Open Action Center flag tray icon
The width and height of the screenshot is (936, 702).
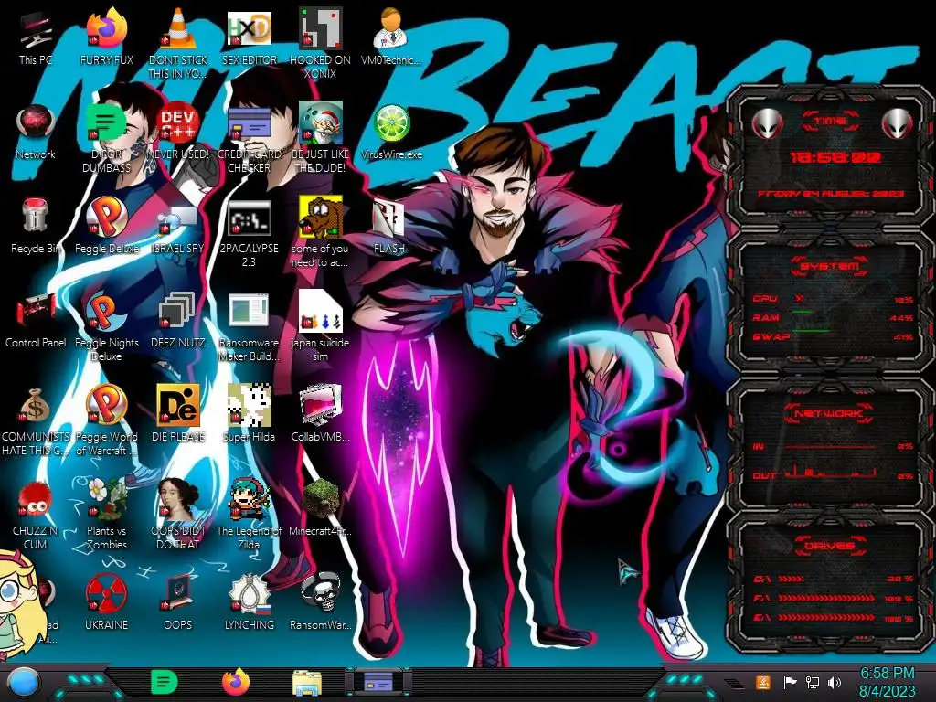click(790, 682)
